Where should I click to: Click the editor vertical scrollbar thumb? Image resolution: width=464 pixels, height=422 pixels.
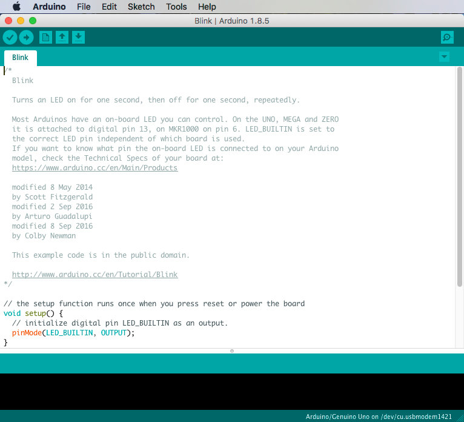(x=459, y=177)
